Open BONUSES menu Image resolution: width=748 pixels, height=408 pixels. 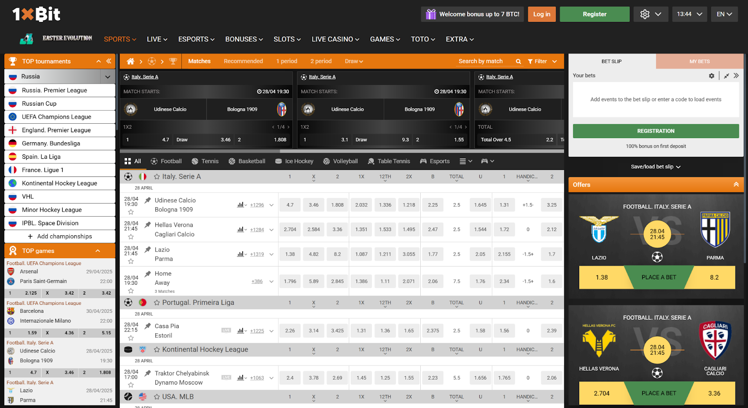pyautogui.click(x=244, y=39)
